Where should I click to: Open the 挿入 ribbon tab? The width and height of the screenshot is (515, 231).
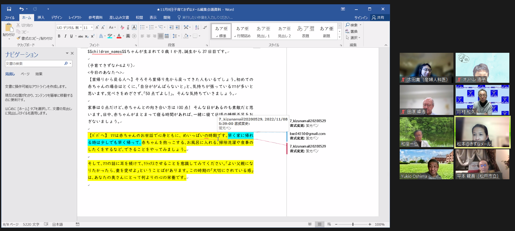pos(41,18)
